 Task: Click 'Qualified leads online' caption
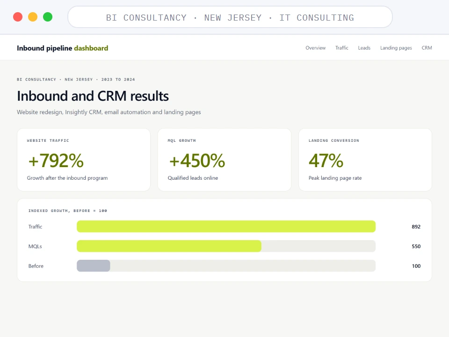click(193, 178)
